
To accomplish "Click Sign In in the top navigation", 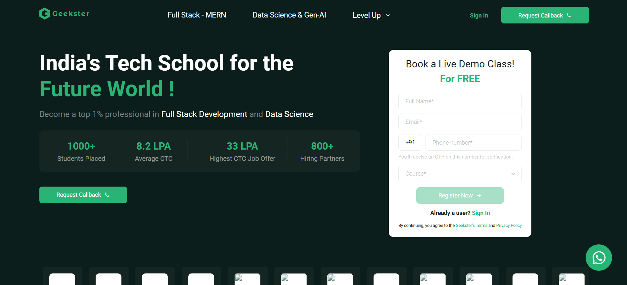I will pyautogui.click(x=479, y=16).
